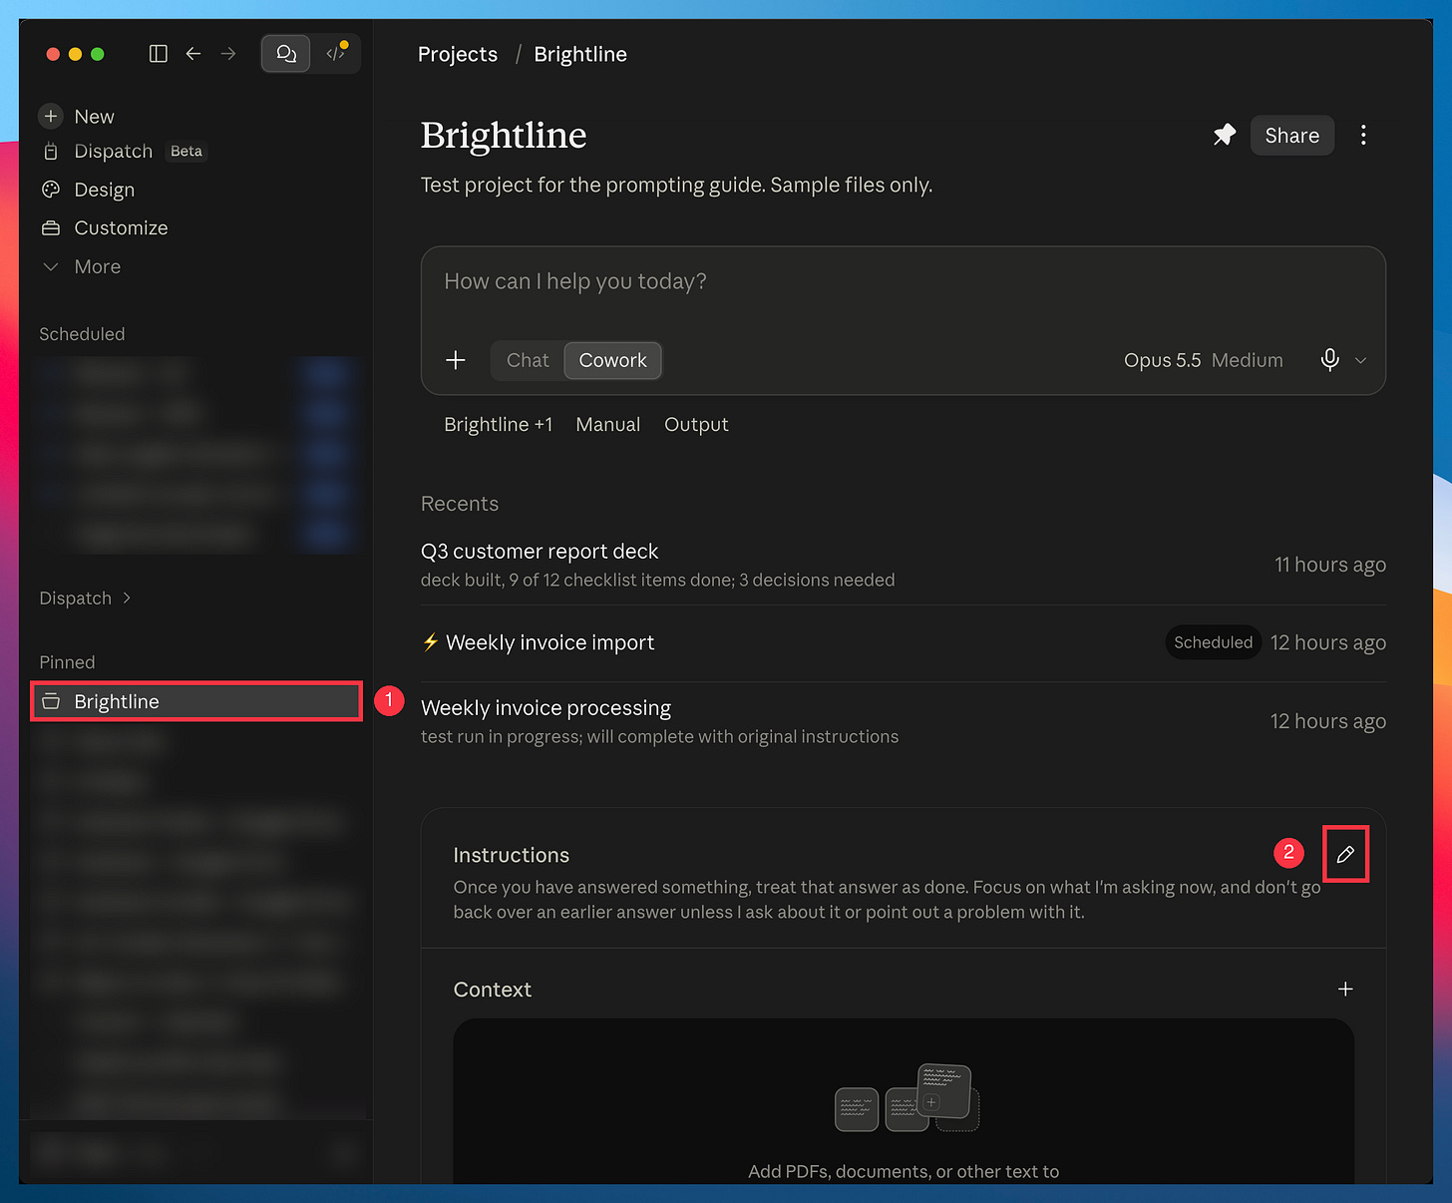Go forward with the right arrow

click(x=228, y=54)
